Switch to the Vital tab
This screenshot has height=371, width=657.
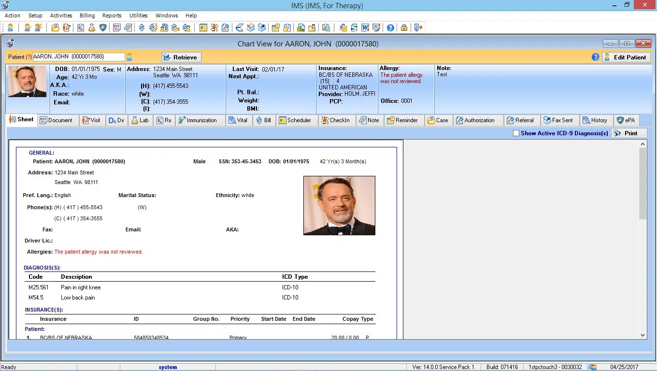point(238,120)
